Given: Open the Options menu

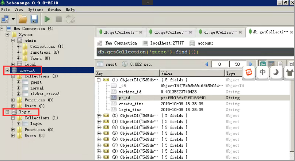Looking at the screenshot, I should click(x=35, y=10).
